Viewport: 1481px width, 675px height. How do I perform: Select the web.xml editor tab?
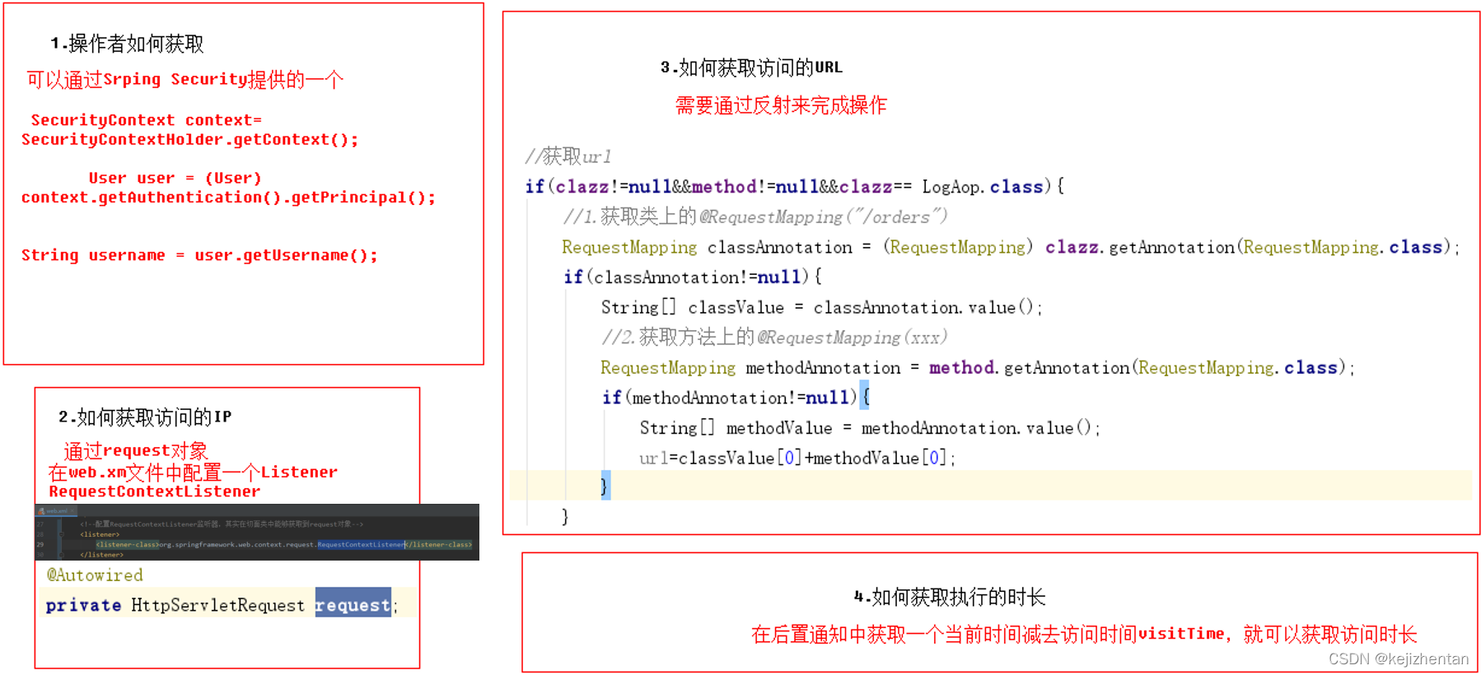(55, 511)
